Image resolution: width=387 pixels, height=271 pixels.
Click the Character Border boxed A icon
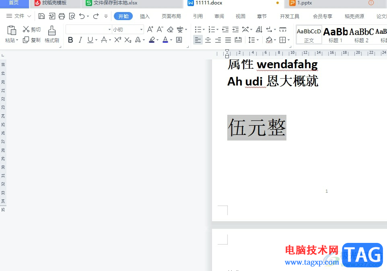pyautogui.click(x=179, y=40)
